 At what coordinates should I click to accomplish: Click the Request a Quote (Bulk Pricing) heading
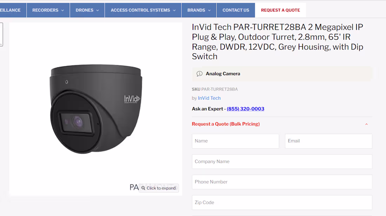click(226, 124)
